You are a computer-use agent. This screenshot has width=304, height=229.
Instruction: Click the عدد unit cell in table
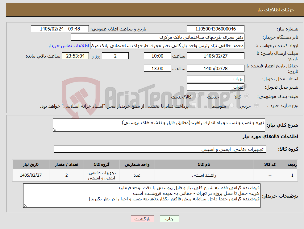click(137, 175)
